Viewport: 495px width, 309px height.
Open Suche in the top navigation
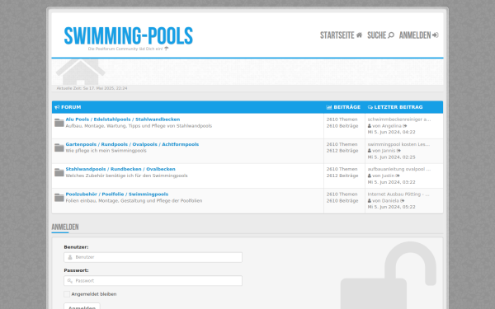coord(380,35)
